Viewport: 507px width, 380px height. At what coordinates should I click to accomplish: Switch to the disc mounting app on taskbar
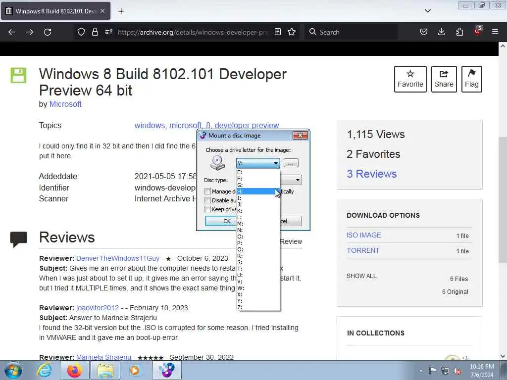pyautogui.click(x=167, y=370)
